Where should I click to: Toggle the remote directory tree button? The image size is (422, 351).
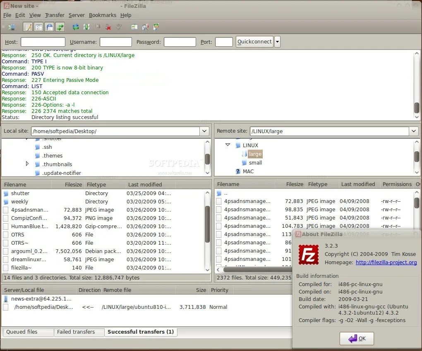click(50, 27)
